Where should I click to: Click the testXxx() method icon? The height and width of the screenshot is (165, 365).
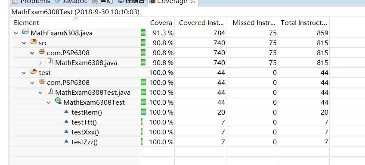(x=66, y=131)
